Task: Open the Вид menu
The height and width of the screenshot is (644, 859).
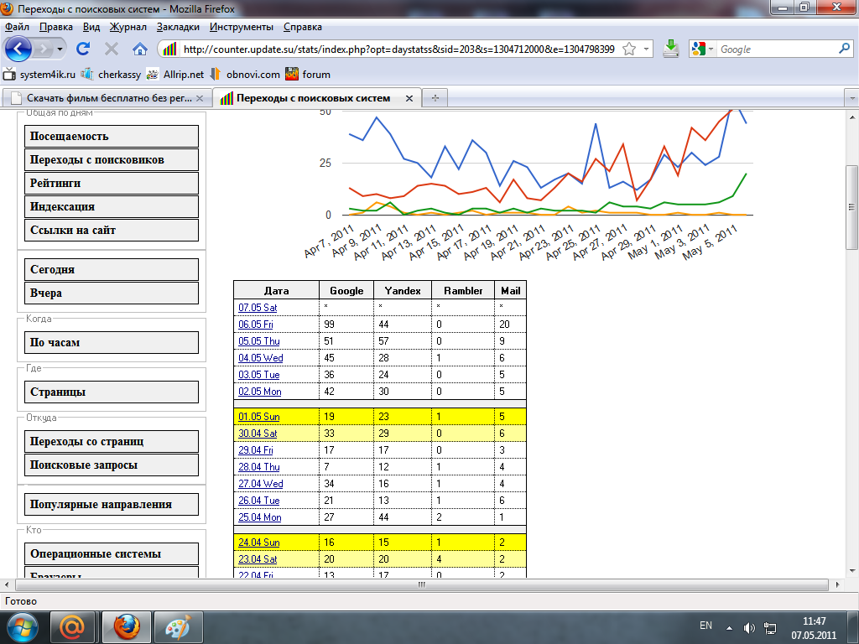Action: (91, 27)
